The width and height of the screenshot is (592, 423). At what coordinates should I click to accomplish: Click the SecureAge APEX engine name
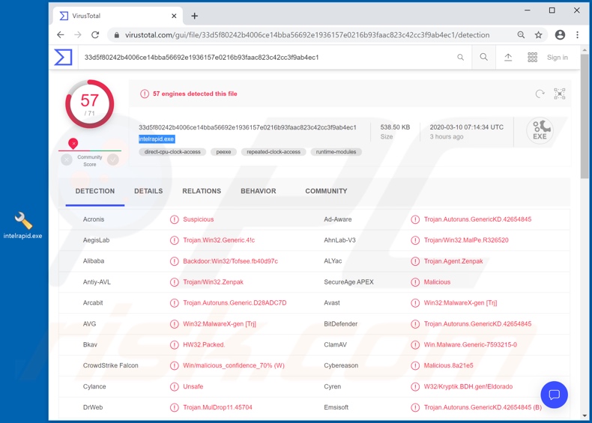click(349, 282)
